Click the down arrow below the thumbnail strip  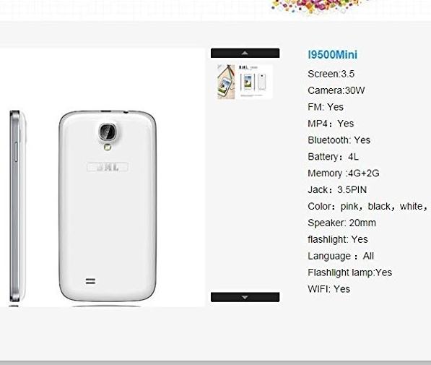click(245, 297)
